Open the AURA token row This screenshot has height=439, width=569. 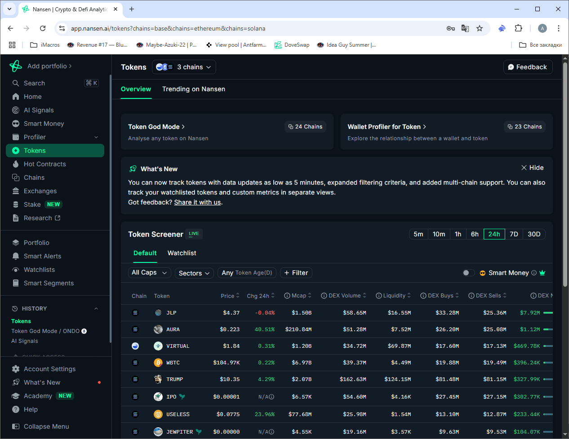(337, 329)
